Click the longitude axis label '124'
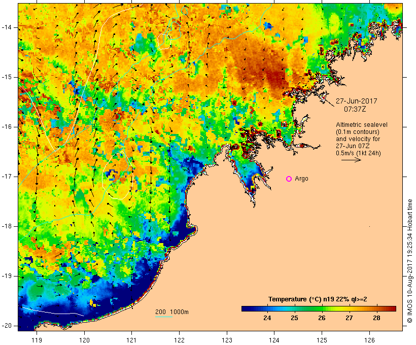416x345 pixels. 274,340
